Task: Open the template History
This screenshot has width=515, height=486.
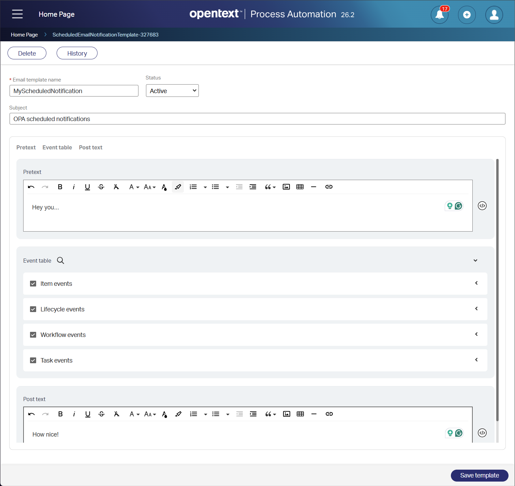Action: click(x=77, y=53)
